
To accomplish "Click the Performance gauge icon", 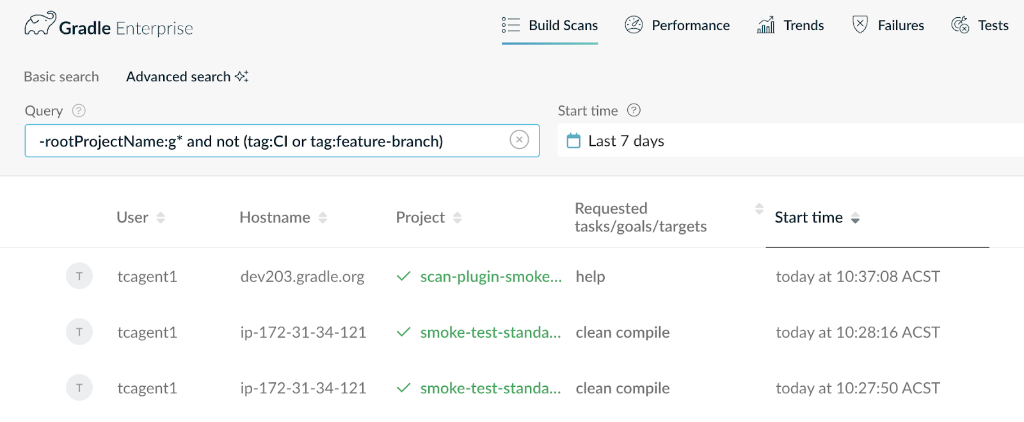I will [634, 25].
